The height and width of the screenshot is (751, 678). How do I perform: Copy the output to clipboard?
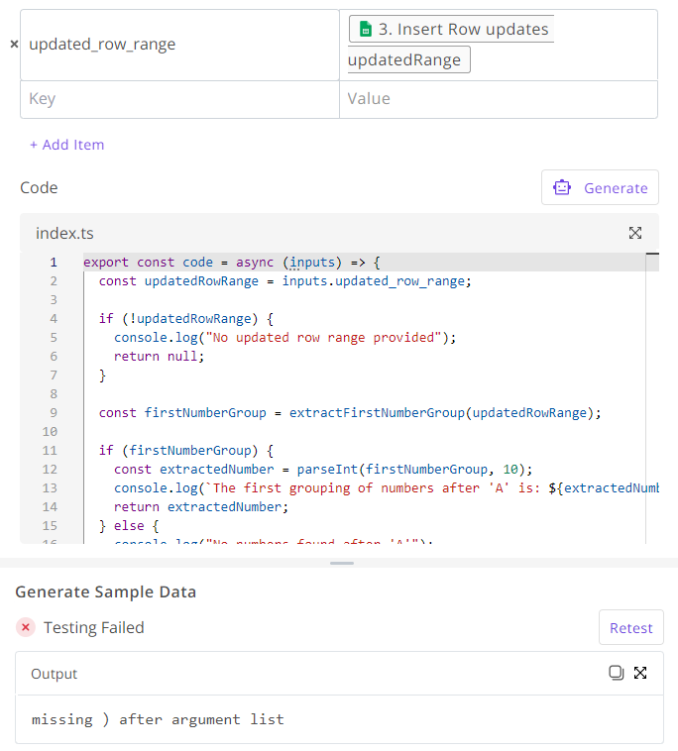click(x=616, y=673)
